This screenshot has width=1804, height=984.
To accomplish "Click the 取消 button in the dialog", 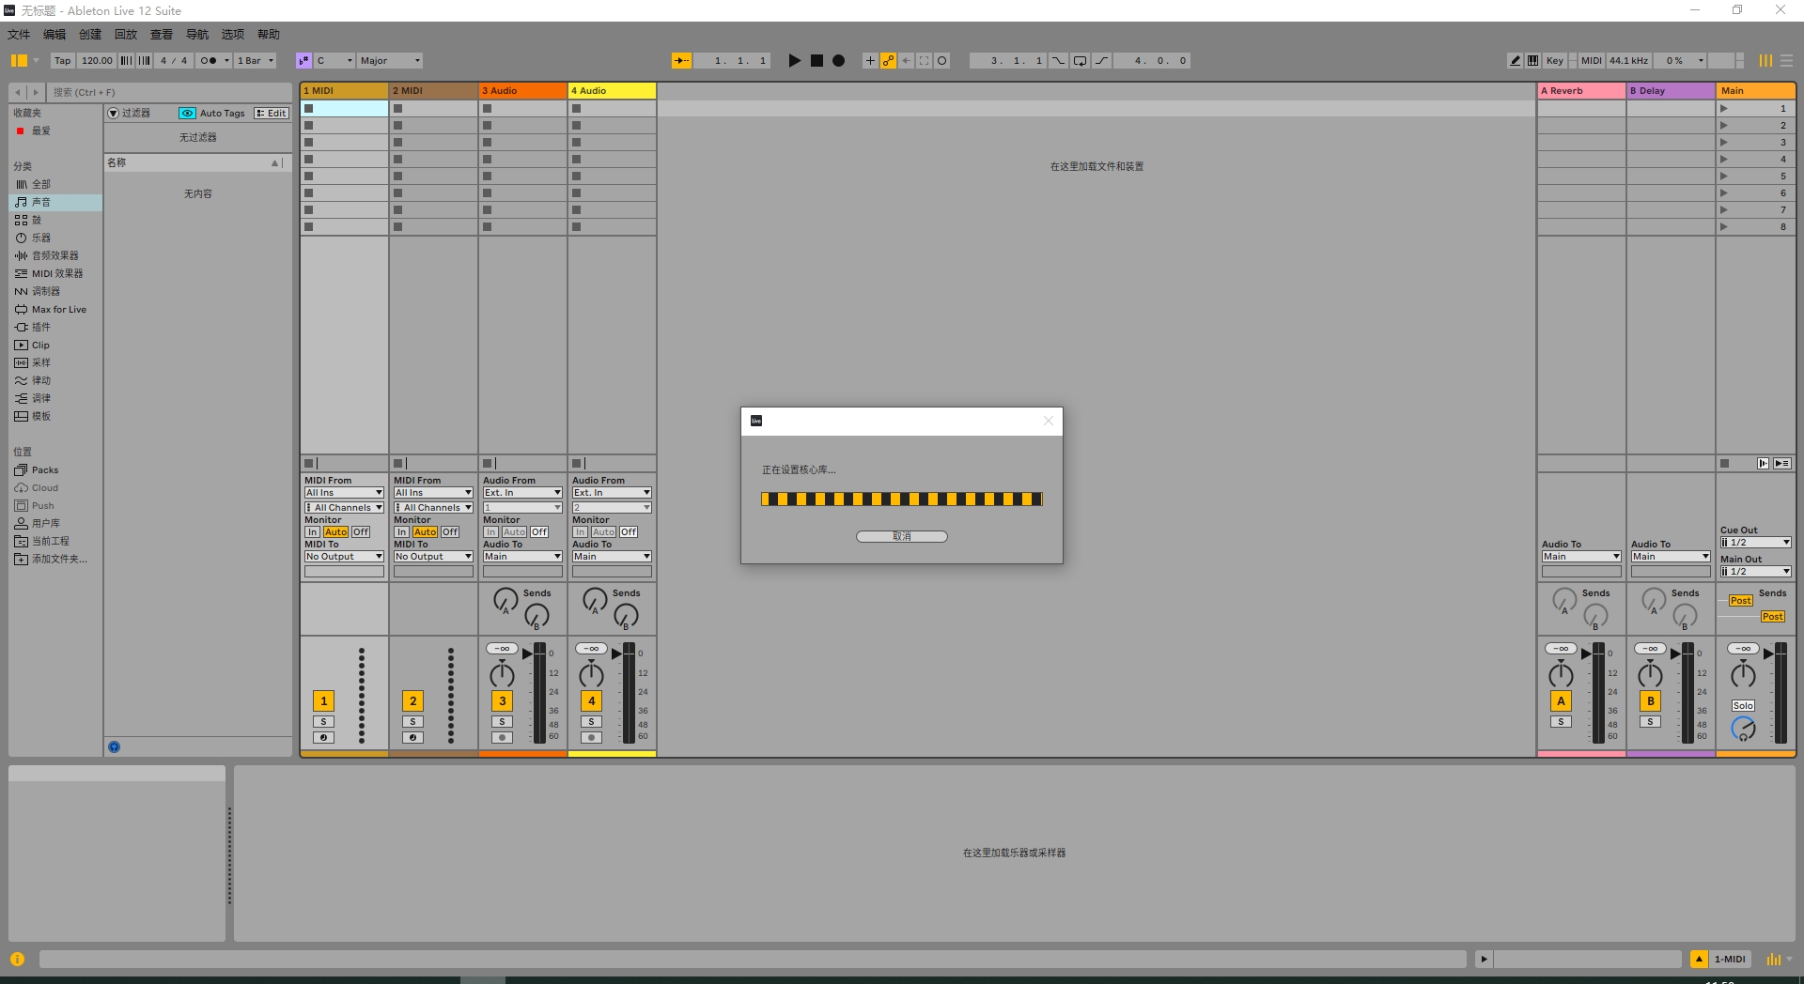I will coord(900,536).
